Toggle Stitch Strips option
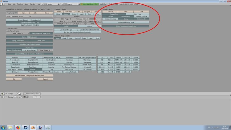231x130 pixels. coord(41,41)
